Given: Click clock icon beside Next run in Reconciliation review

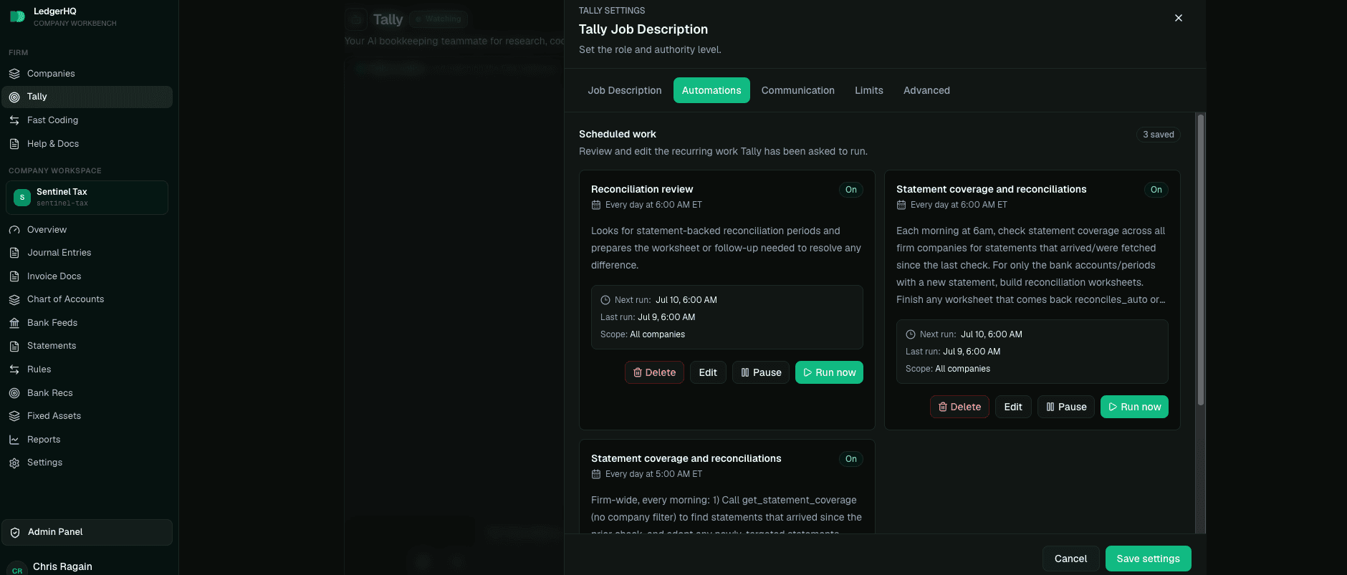Looking at the screenshot, I should (605, 300).
